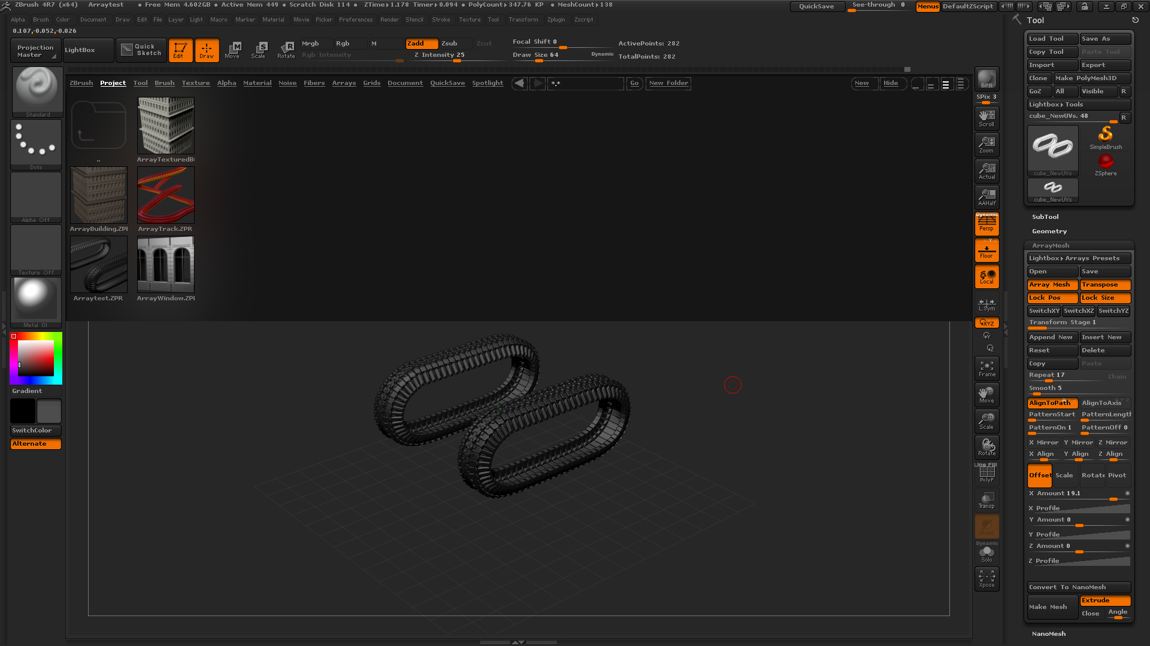Screen dimensions: 1150x646
Task: Click the main color picker square
Action: pyautogui.click(x=36, y=358)
